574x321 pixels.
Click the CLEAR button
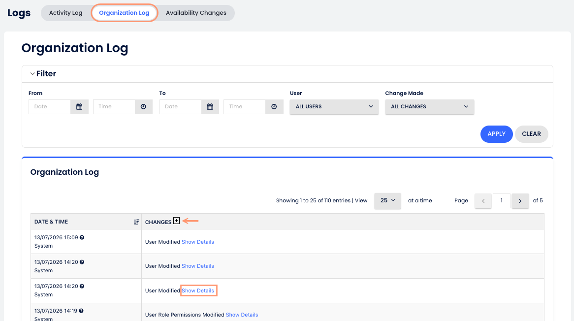[532, 134]
